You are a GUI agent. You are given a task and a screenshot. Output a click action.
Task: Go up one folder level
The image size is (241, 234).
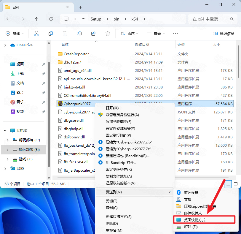click(36, 19)
